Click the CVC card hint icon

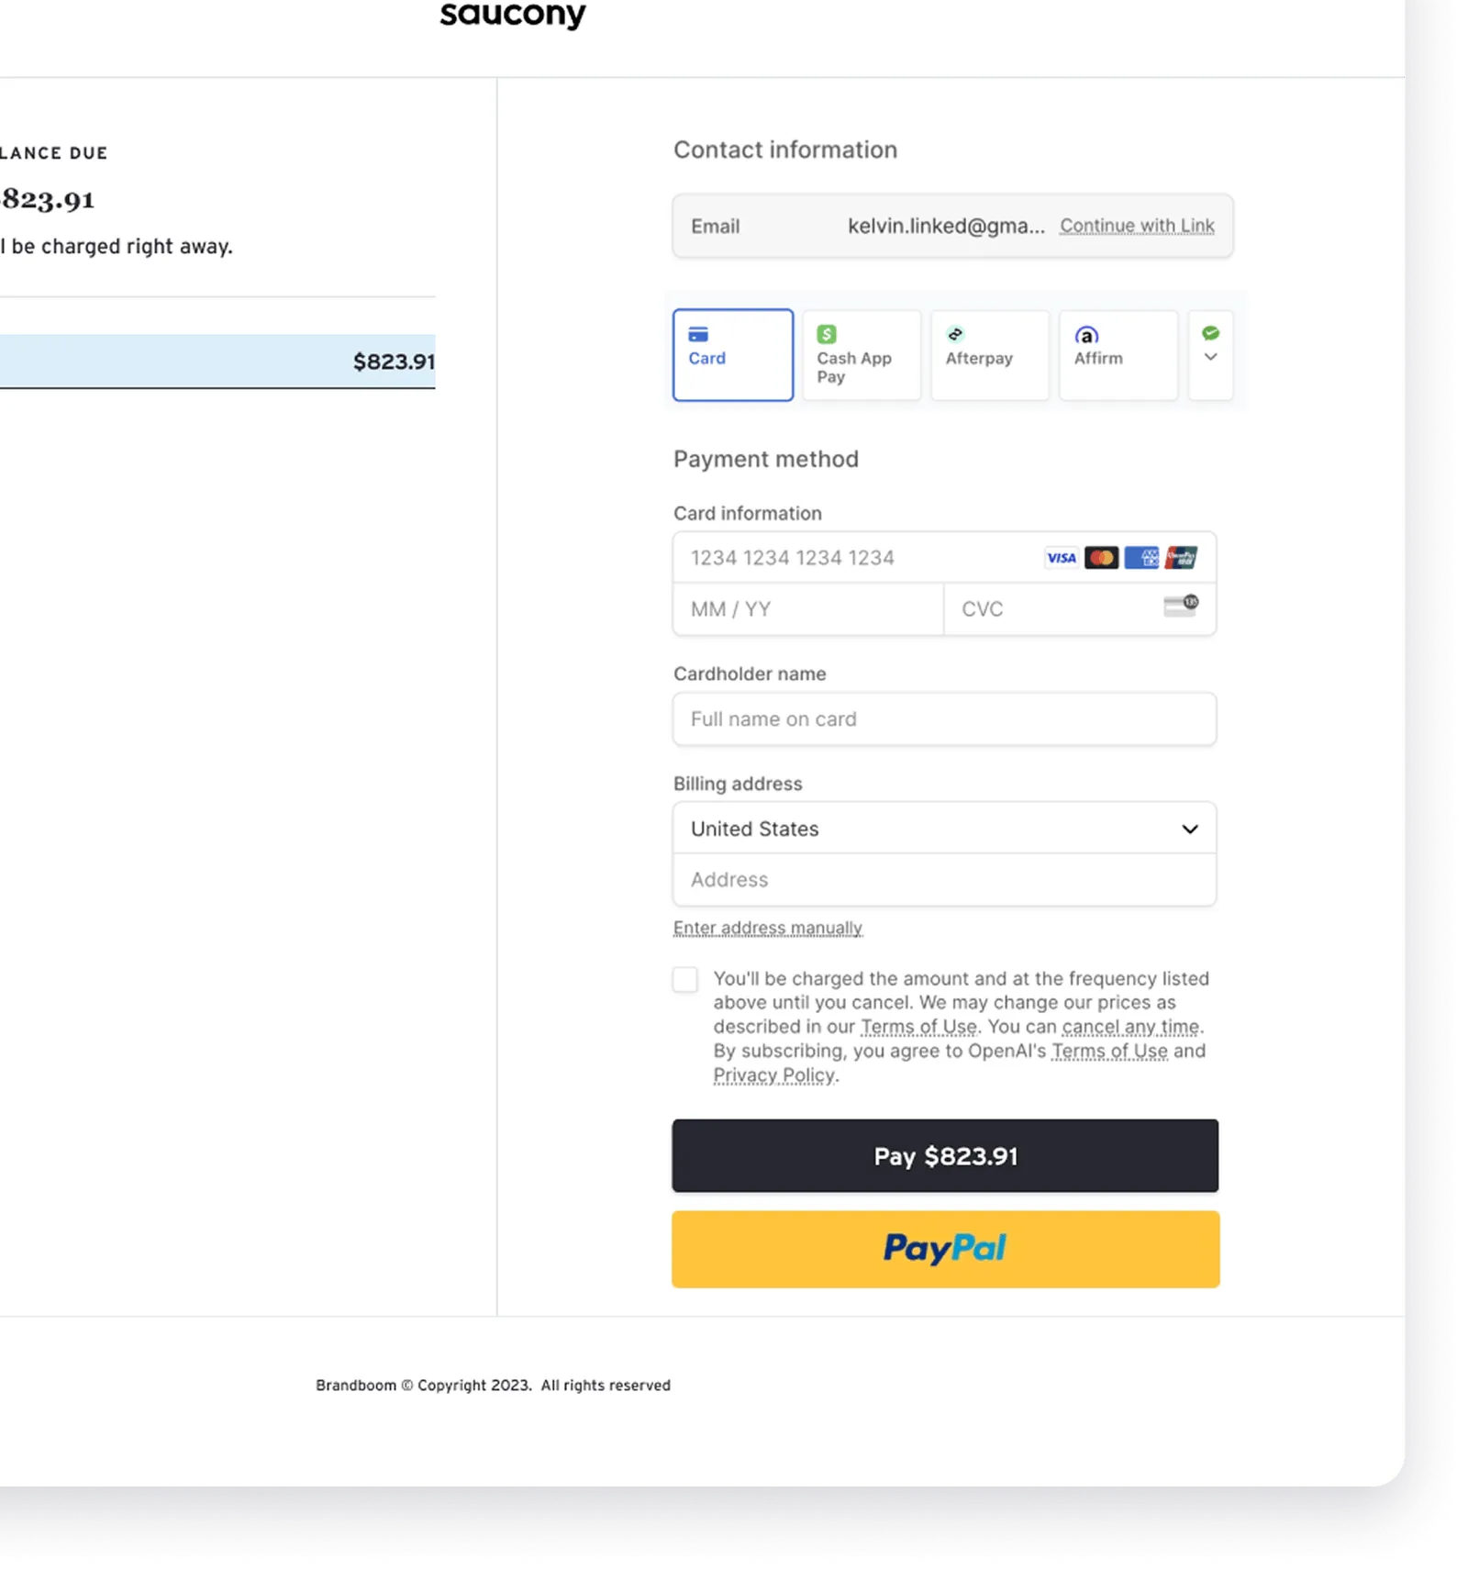1181,606
